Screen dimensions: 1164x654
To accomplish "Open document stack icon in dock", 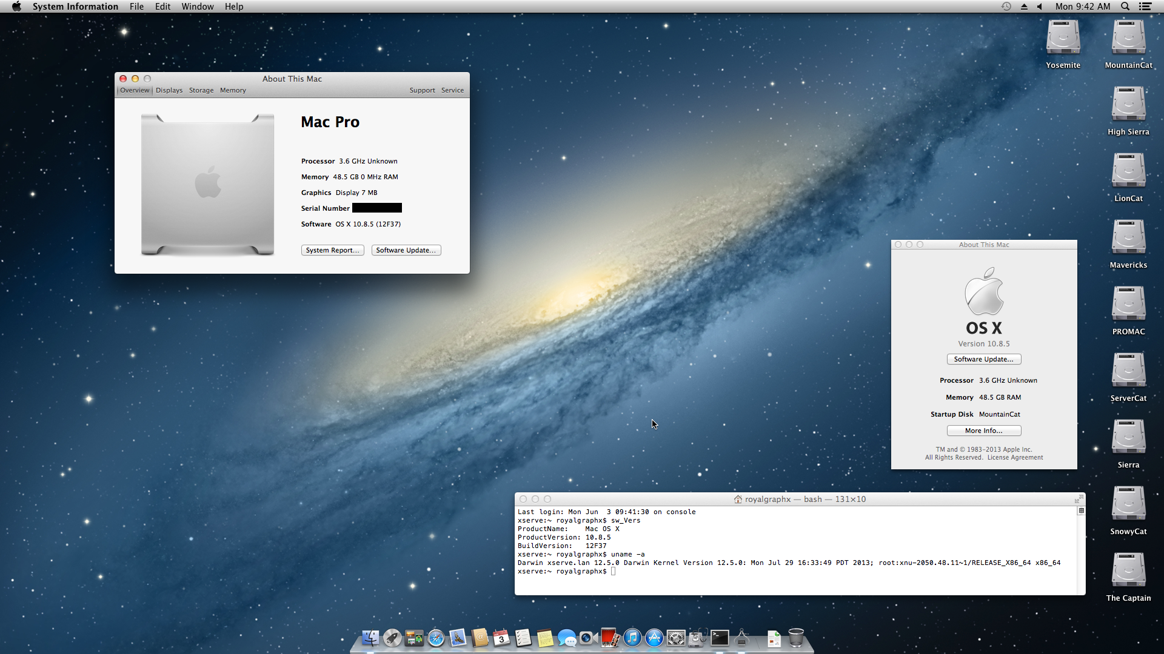I will 774,638.
